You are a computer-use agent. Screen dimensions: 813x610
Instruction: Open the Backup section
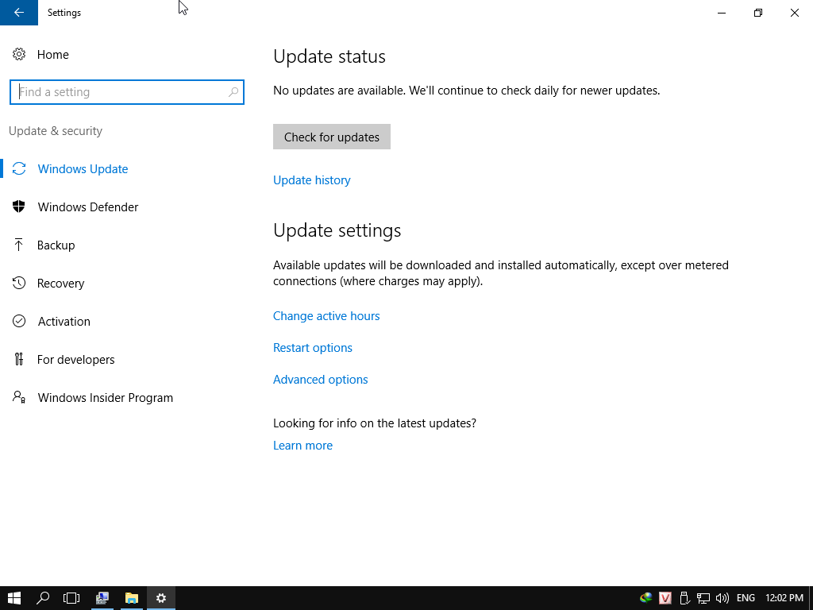[56, 245]
